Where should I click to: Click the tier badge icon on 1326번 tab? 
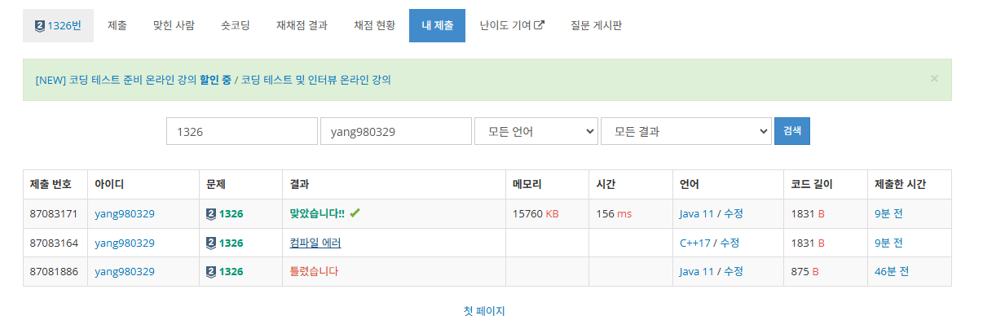tap(40, 26)
